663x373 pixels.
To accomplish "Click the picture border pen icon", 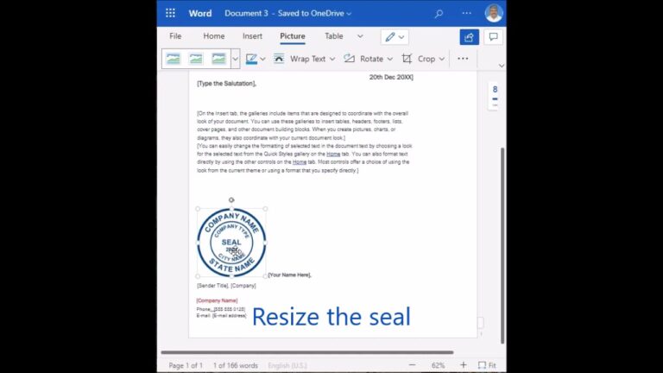I will [x=251, y=59].
